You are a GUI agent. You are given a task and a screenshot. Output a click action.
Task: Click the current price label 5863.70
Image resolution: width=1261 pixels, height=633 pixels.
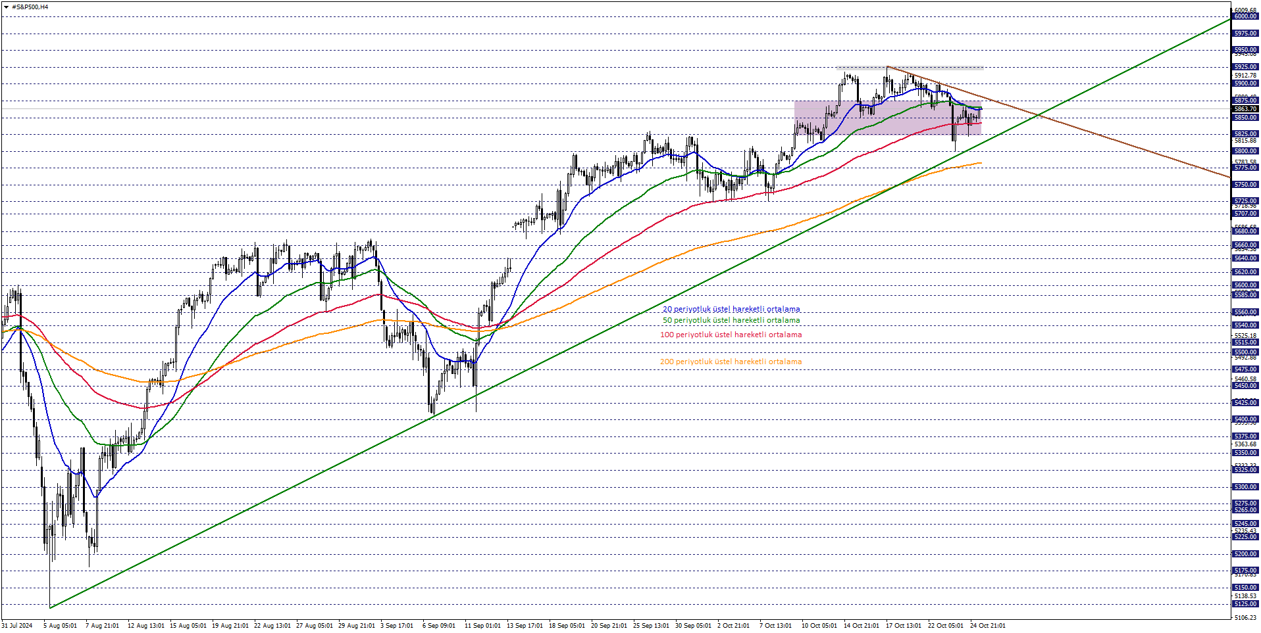point(1245,109)
